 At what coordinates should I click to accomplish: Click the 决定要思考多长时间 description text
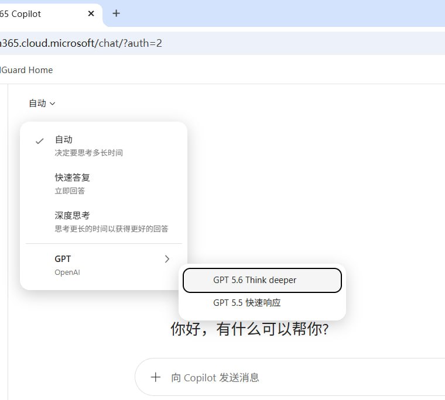click(89, 153)
